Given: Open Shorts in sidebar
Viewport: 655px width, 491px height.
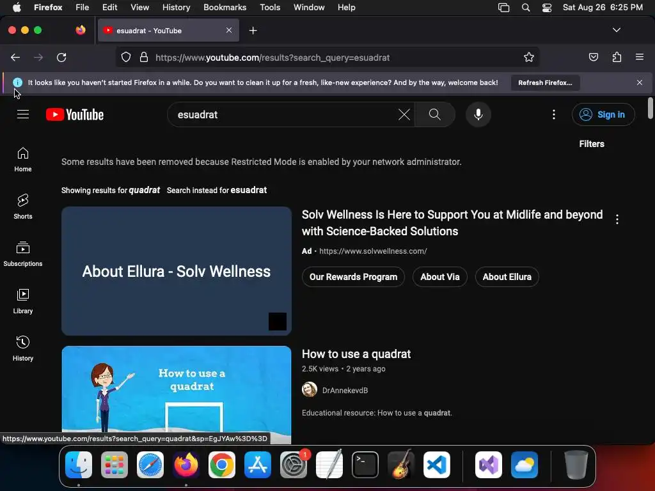Looking at the screenshot, I should click(23, 207).
